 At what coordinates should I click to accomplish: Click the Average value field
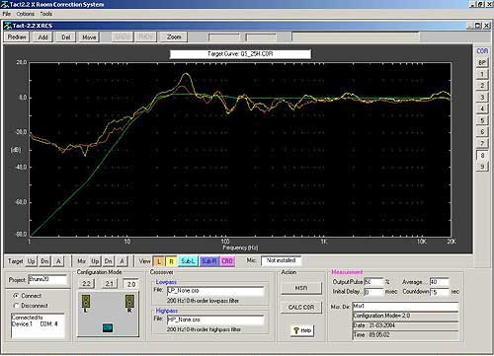coord(439,282)
